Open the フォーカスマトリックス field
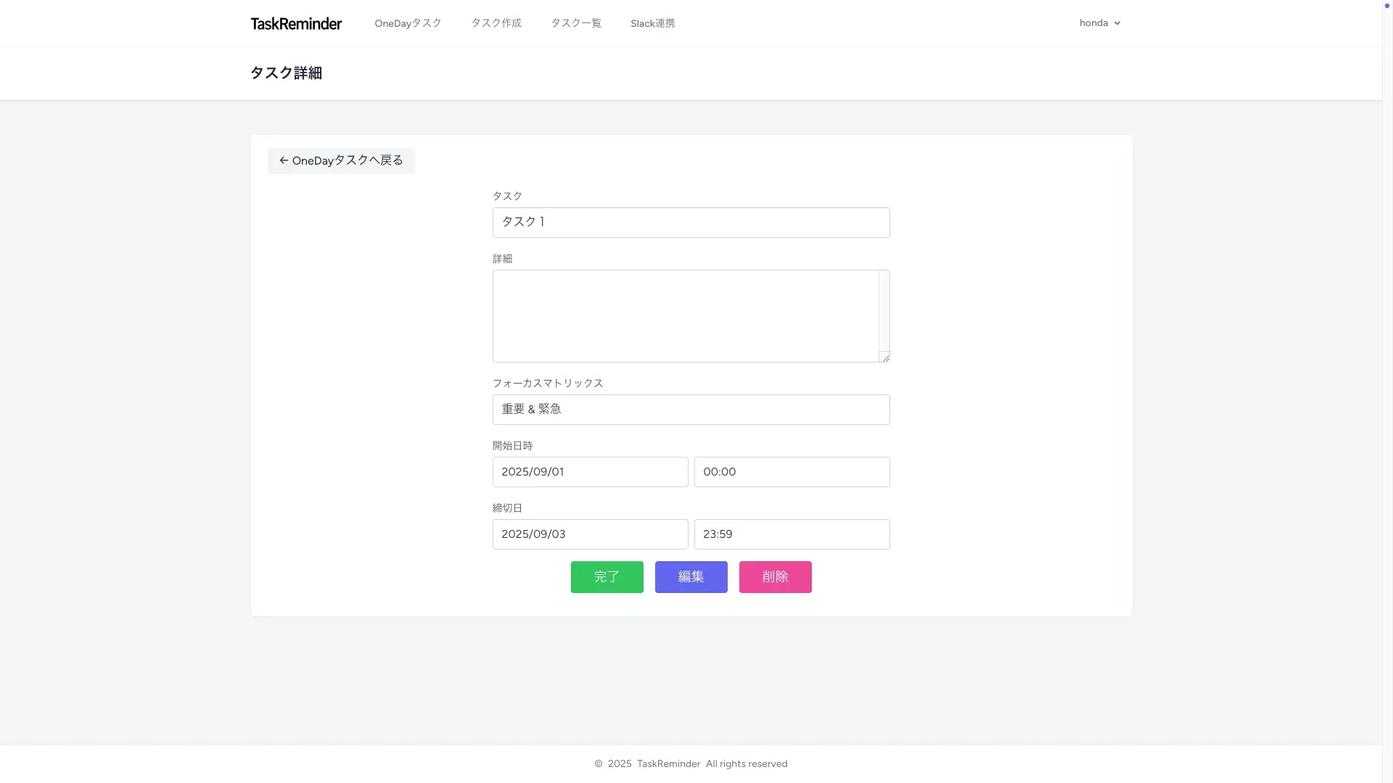This screenshot has width=1393, height=783. [691, 410]
